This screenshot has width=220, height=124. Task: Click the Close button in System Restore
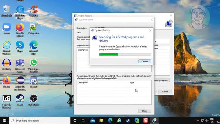tap(144, 111)
